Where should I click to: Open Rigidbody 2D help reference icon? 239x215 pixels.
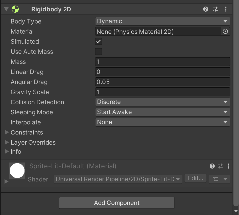(206, 9)
